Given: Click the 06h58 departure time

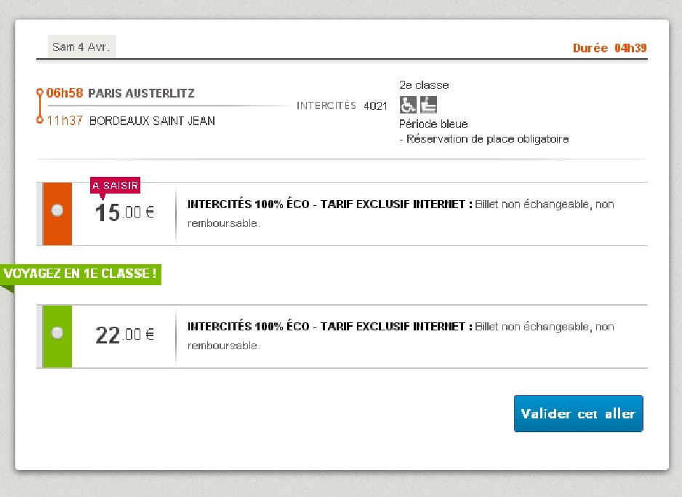Looking at the screenshot, I should [x=65, y=93].
